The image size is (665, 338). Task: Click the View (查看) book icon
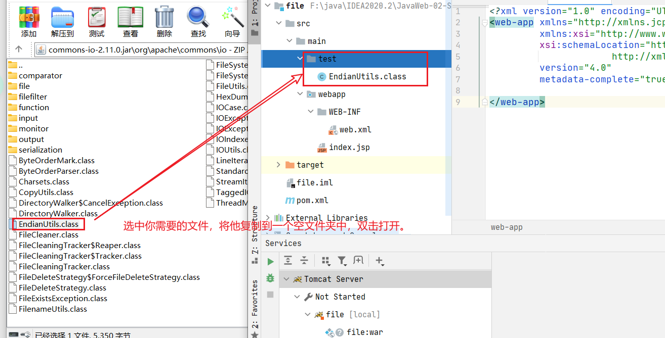pyautogui.click(x=130, y=18)
